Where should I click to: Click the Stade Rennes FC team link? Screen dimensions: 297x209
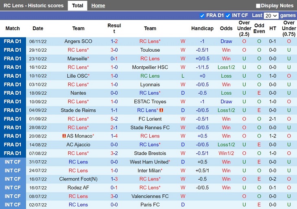pyautogui.click(x=150, y=128)
